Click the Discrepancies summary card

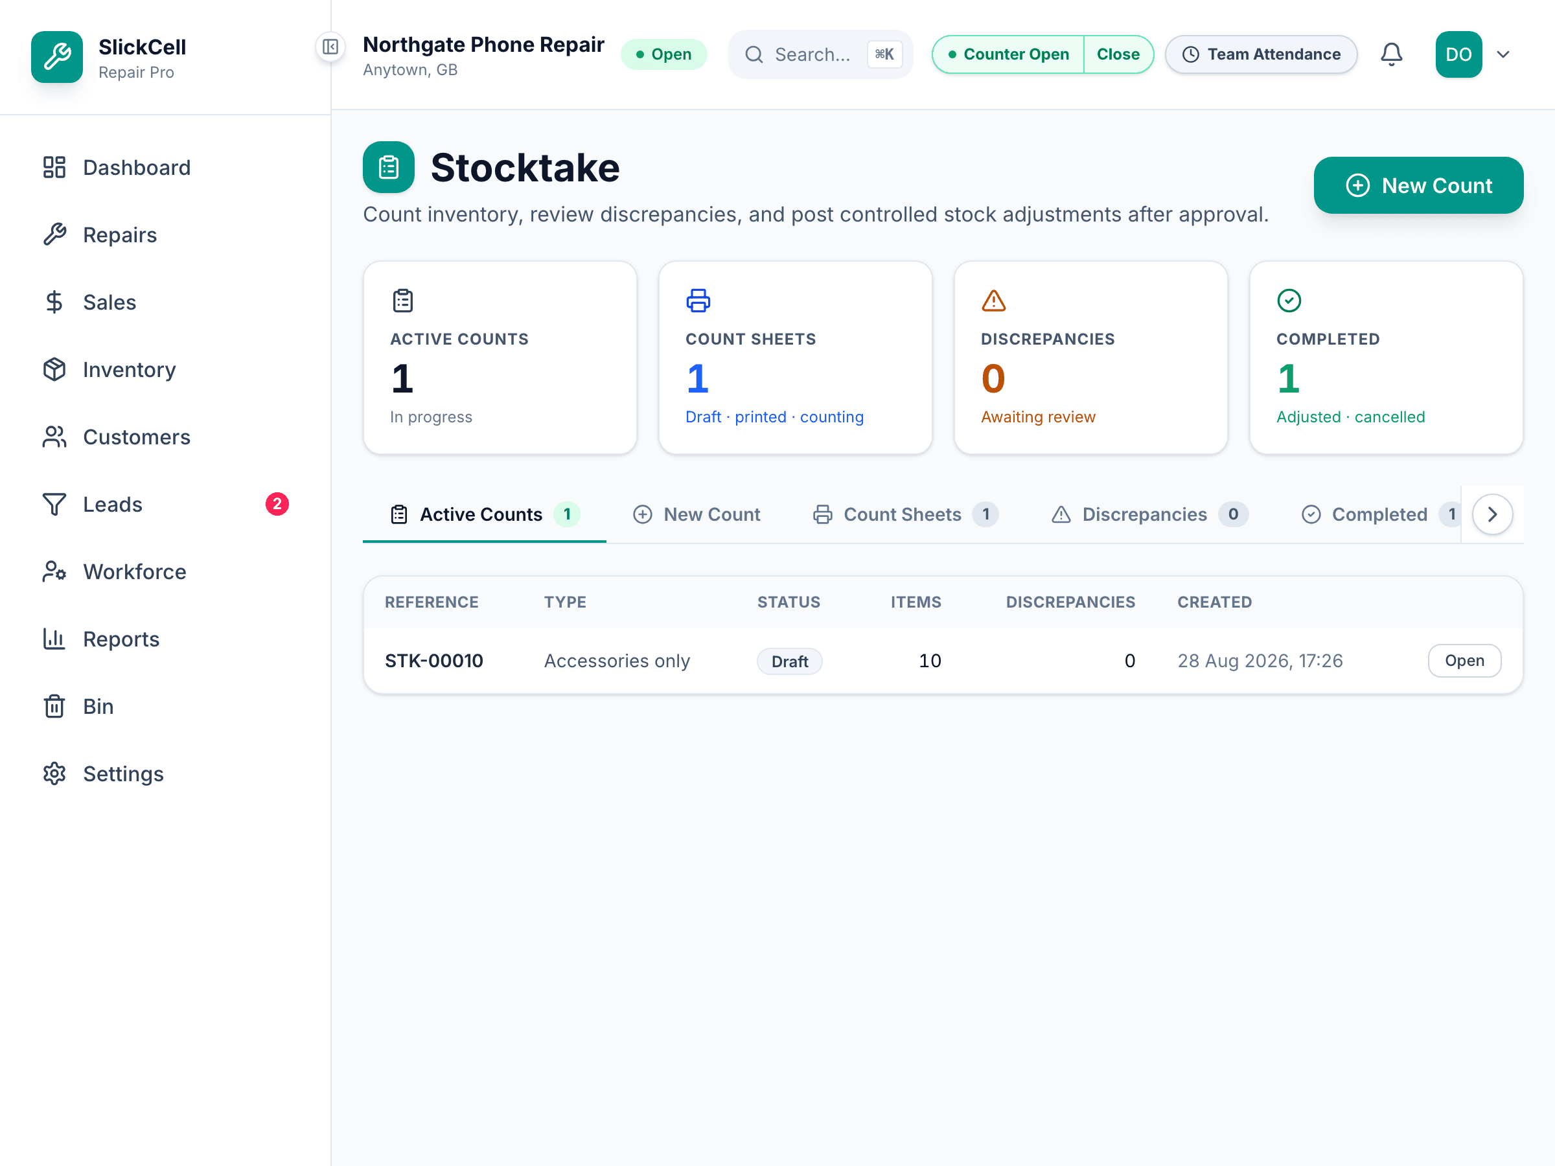[x=1090, y=358]
